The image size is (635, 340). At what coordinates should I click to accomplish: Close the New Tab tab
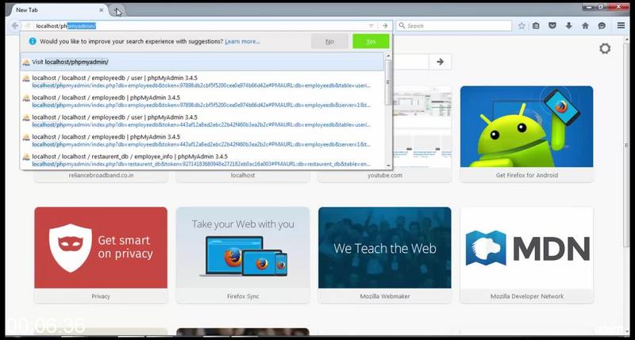(102, 10)
